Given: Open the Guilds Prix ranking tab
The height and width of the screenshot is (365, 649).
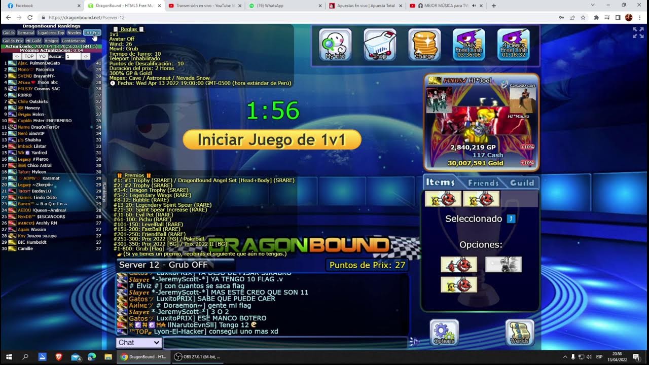Looking at the screenshot, I should click(13, 41).
